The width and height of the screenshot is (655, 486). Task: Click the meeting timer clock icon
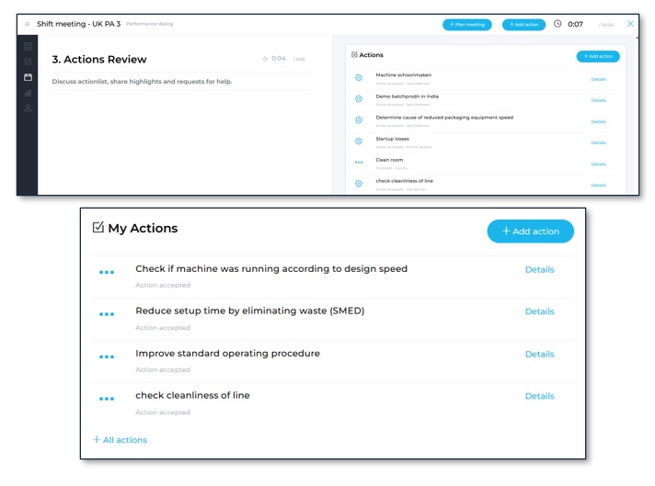pos(557,24)
